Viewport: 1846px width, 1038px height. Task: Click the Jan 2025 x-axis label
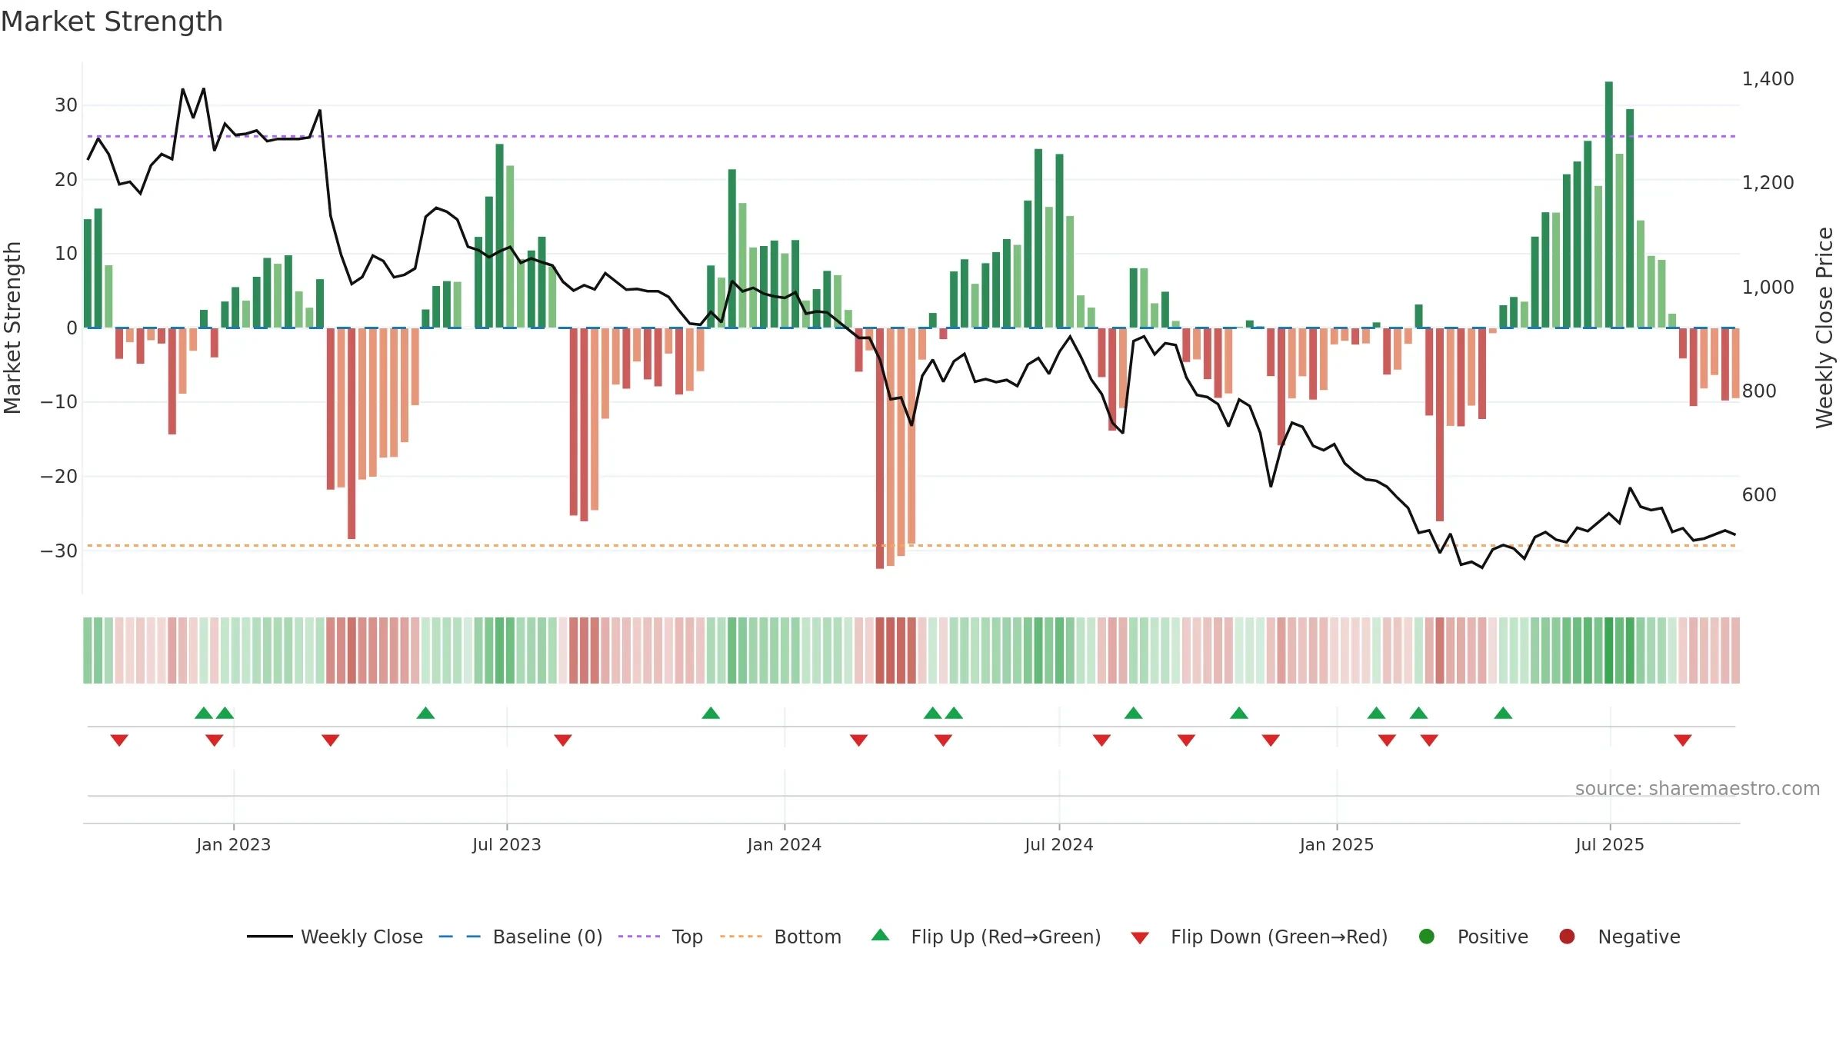tap(1337, 844)
